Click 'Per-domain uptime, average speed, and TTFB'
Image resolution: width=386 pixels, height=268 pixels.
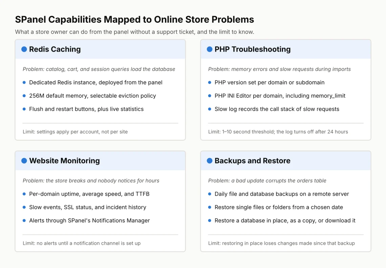tap(89, 194)
